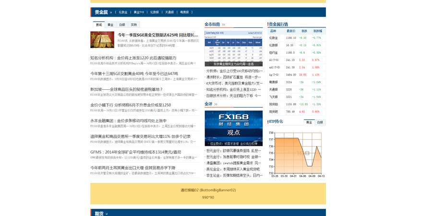Expand 金评 section via double chevron

click(x=216, y=104)
